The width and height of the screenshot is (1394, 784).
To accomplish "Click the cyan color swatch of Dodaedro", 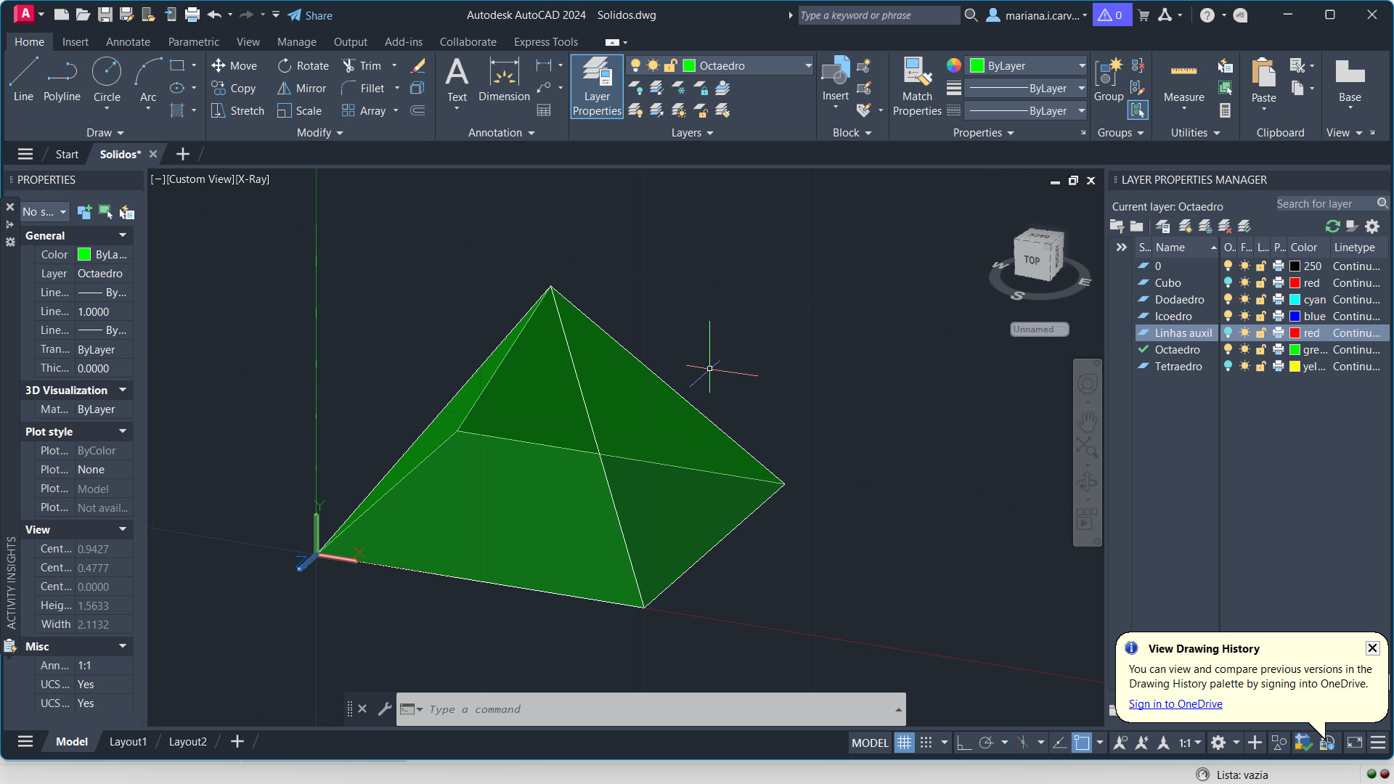I will (1295, 300).
